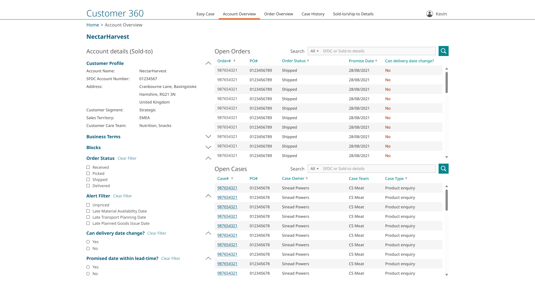Click the Open Cases search icon

tap(443, 169)
